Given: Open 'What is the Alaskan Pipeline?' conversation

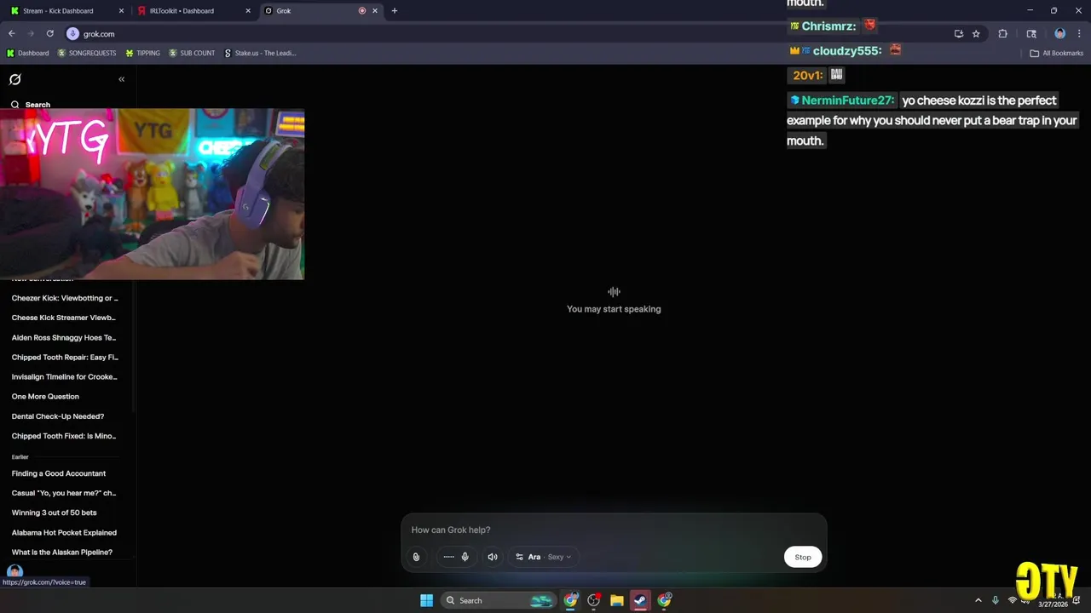Looking at the screenshot, I should click(62, 552).
